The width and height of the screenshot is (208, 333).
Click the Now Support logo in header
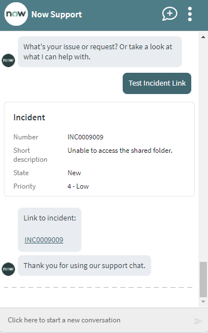pyautogui.click(x=16, y=14)
